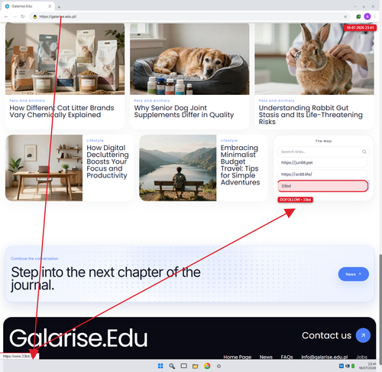Image resolution: width=382 pixels, height=372 pixels.
Task: Open the Jobs footer link
Action: pyautogui.click(x=361, y=357)
